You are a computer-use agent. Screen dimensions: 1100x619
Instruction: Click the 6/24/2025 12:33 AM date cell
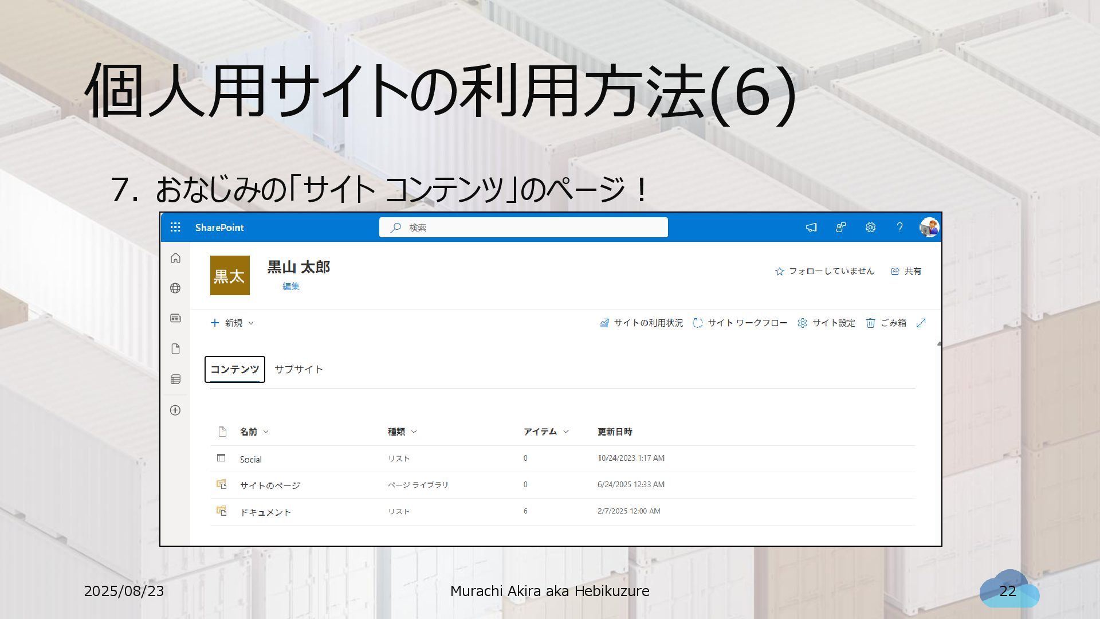click(631, 484)
